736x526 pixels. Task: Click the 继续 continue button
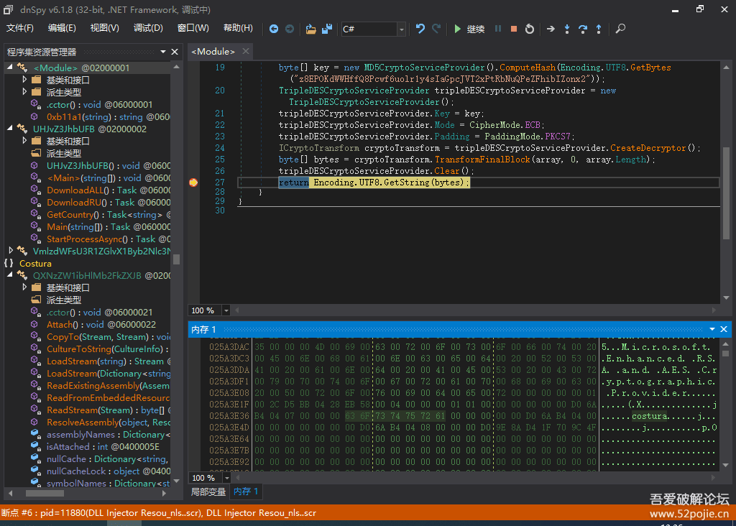(469, 29)
